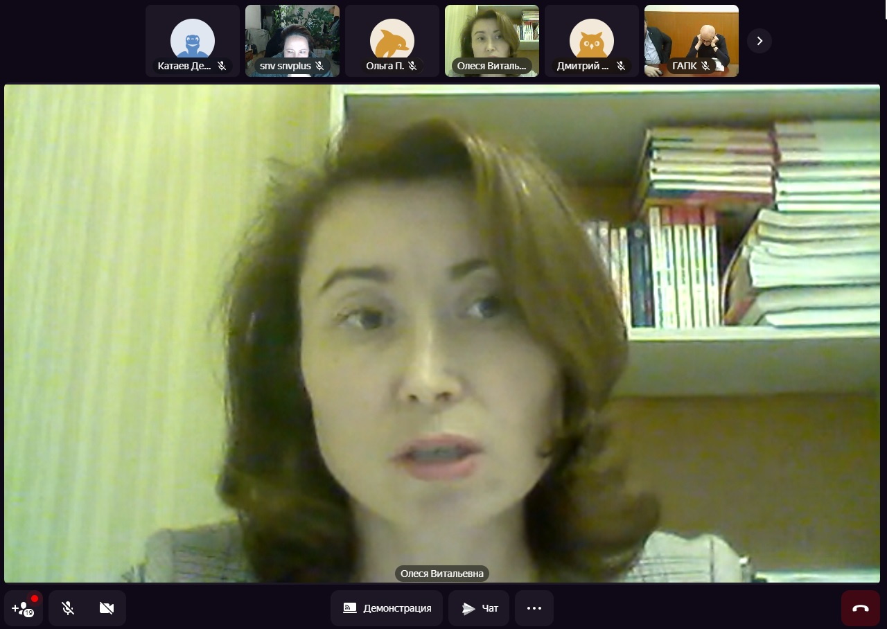The image size is (887, 629).
Task: Click the Катаев blue frog avatar
Action: click(193, 40)
